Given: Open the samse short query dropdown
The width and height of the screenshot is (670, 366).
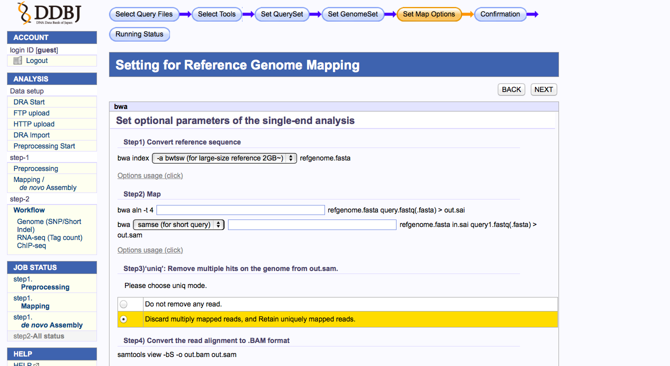Looking at the screenshot, I should tap(178, 224).
